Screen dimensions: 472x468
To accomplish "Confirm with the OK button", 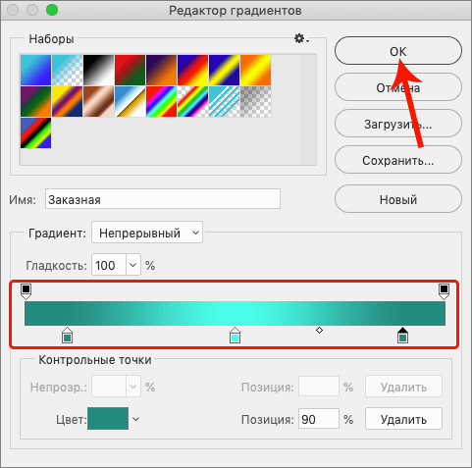I will click(398, 51).
